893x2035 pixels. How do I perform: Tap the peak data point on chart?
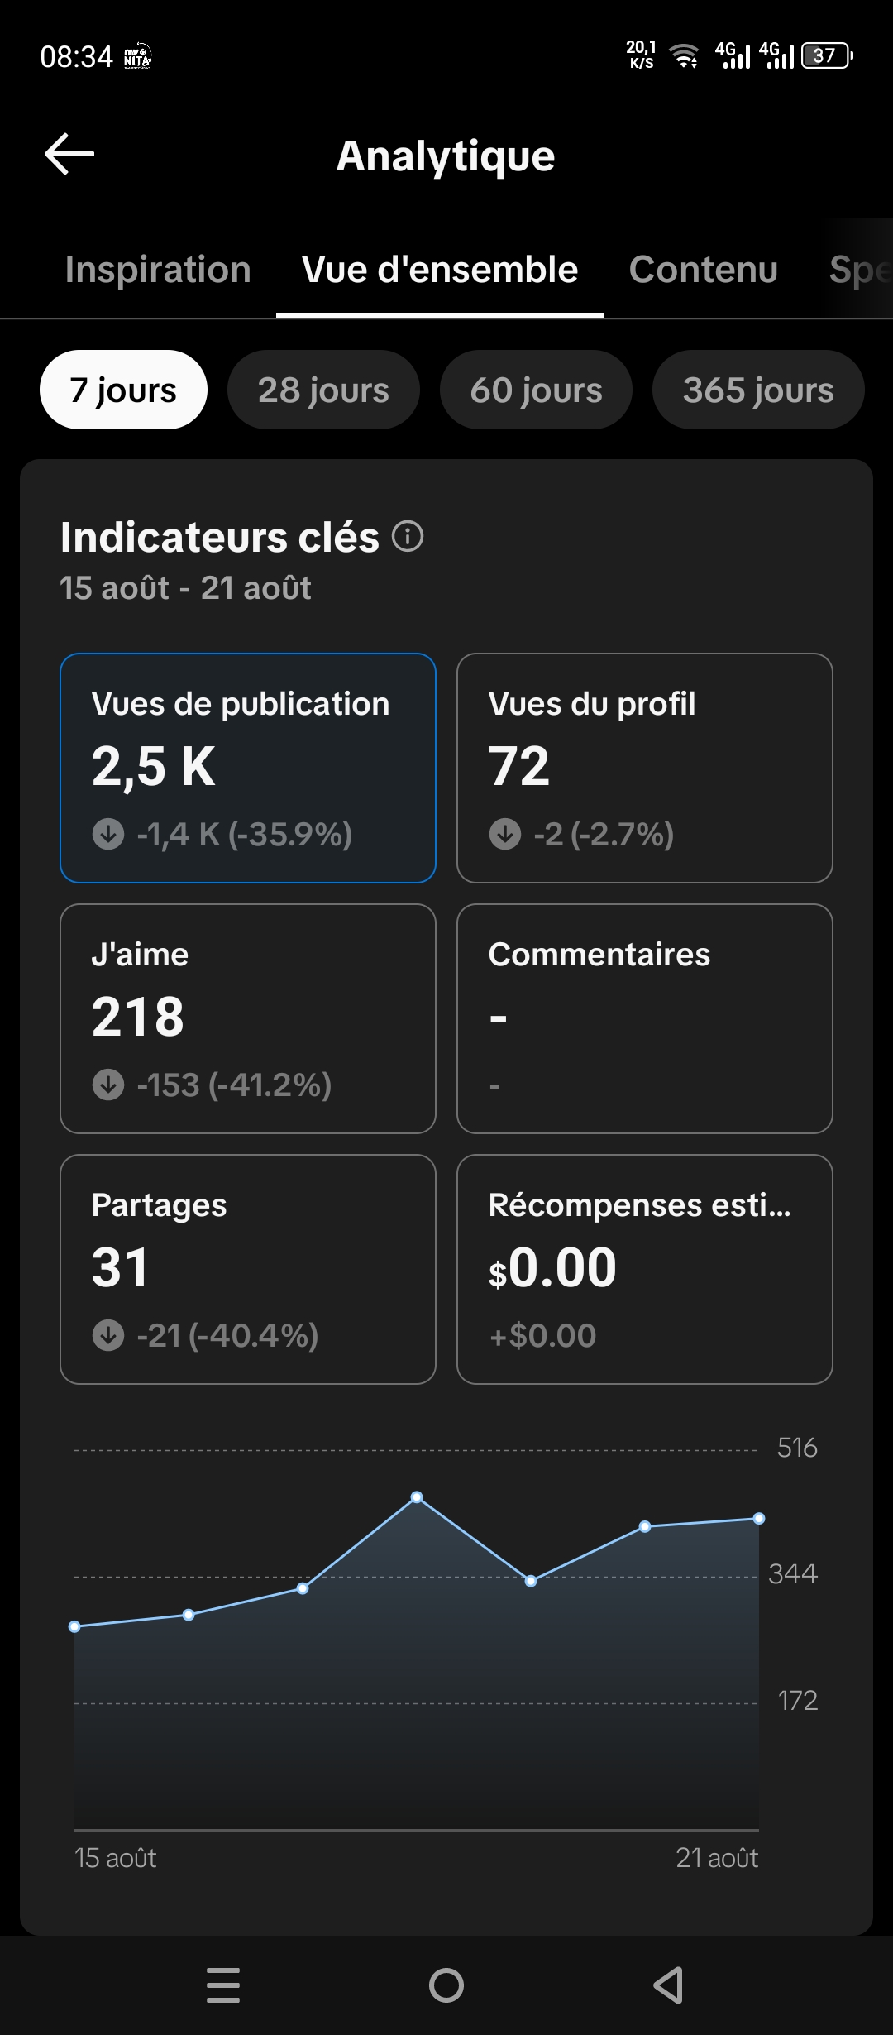[417, 1497]
